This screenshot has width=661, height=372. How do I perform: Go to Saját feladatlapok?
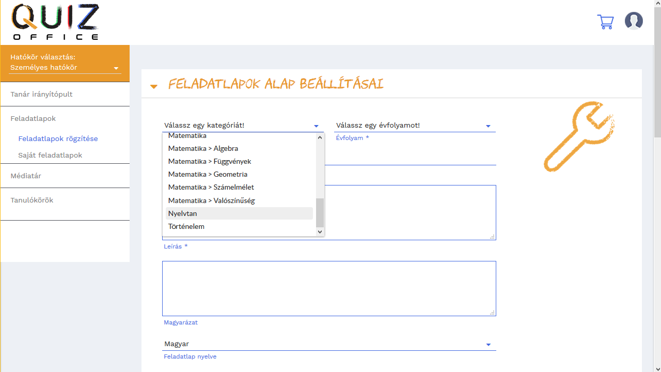(50, 156)
